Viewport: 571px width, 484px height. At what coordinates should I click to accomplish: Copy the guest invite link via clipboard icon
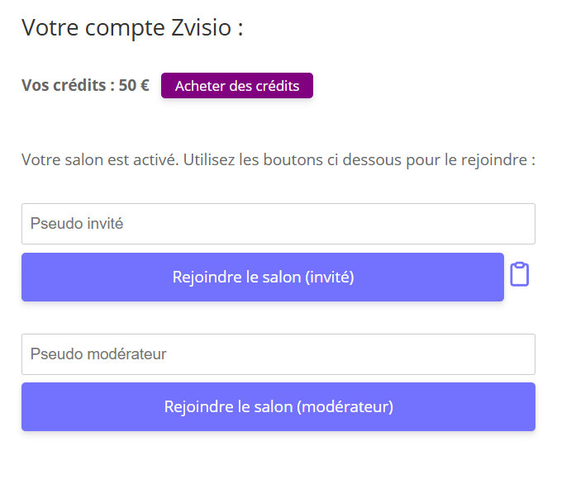pos(519,274)
